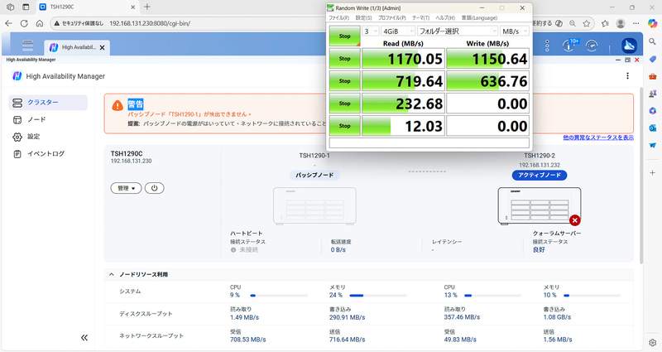Open ヘルプ(H) menu in CrystalDiskMark
Image resolution: width=662 pixels, height=352 pixels.
point(445,17)
